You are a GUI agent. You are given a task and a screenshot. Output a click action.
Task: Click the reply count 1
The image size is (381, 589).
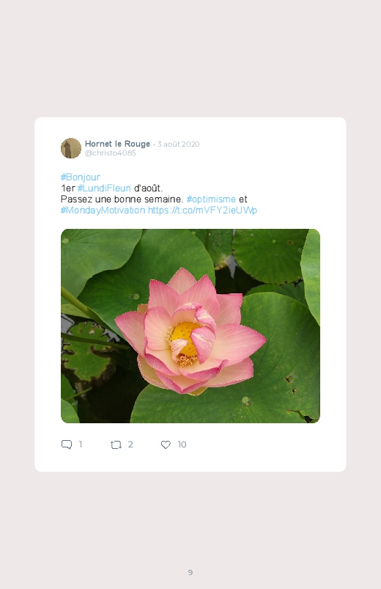[x=81, y=445]
